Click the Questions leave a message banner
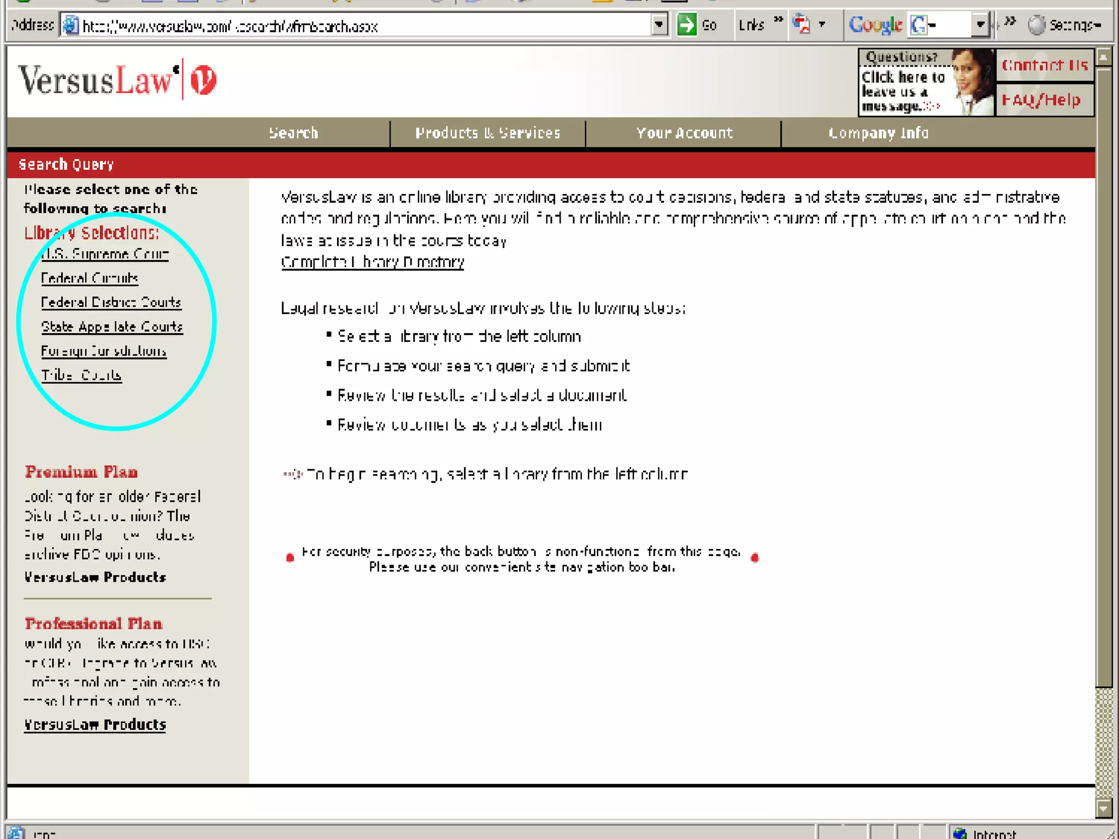 pyautogui.click(x=926, y=82)
